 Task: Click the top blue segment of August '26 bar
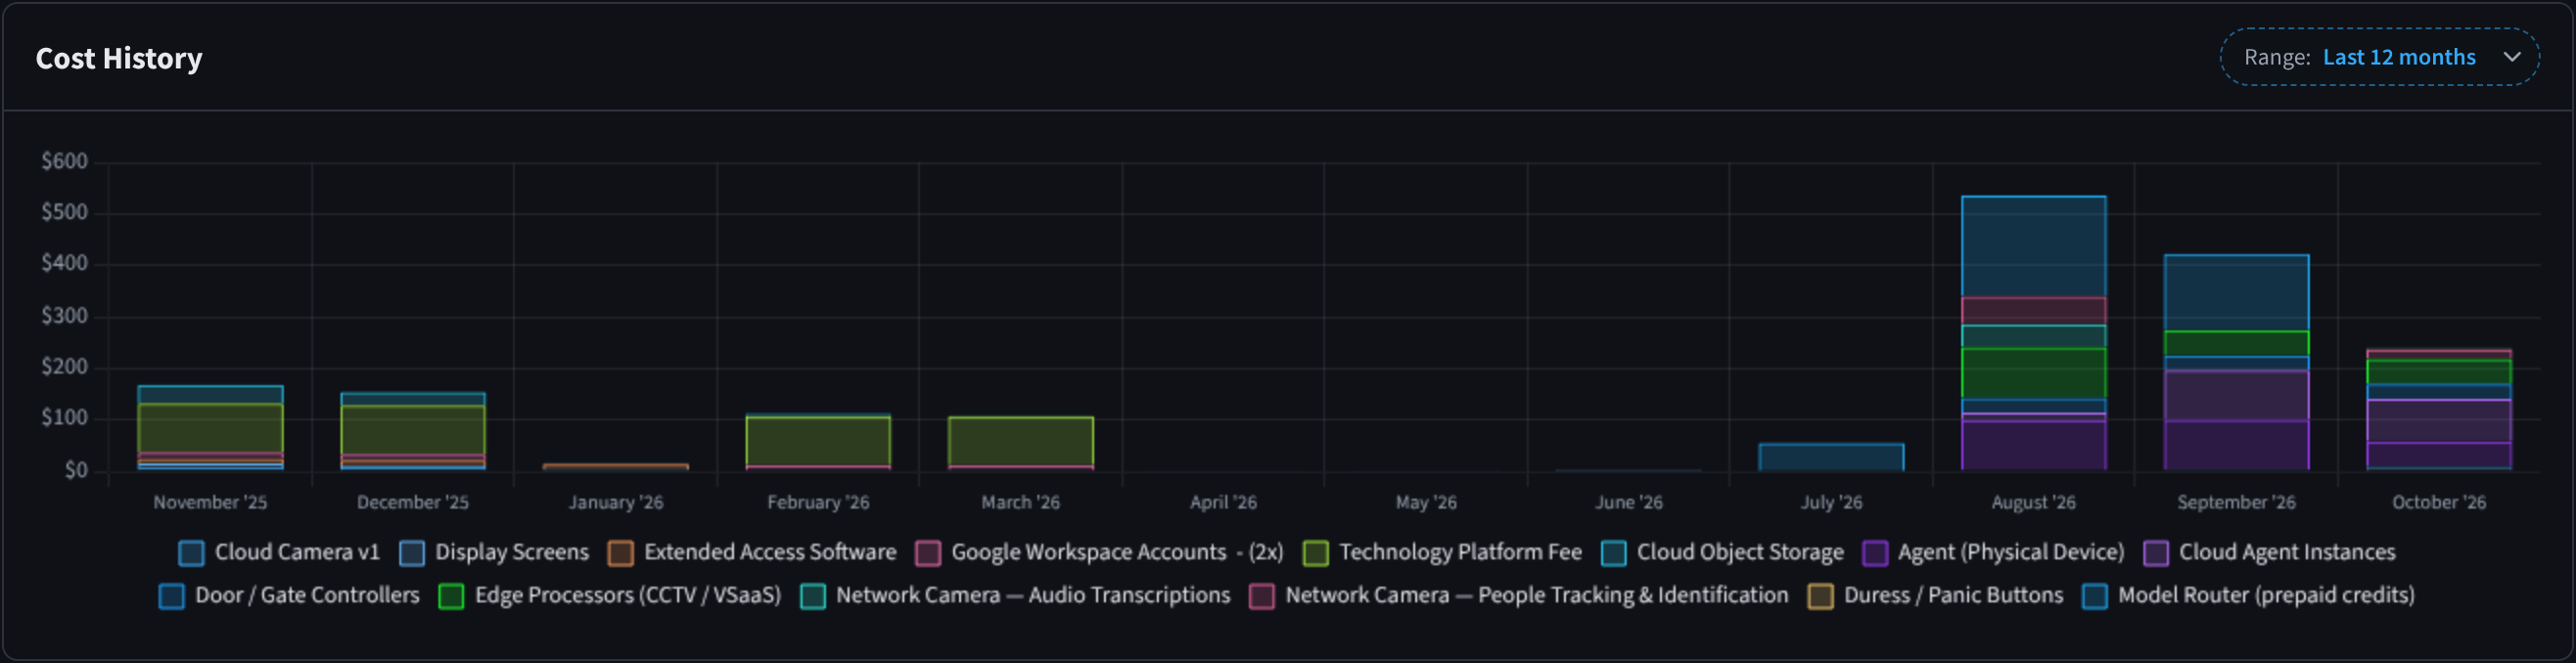pos(2034,246)
